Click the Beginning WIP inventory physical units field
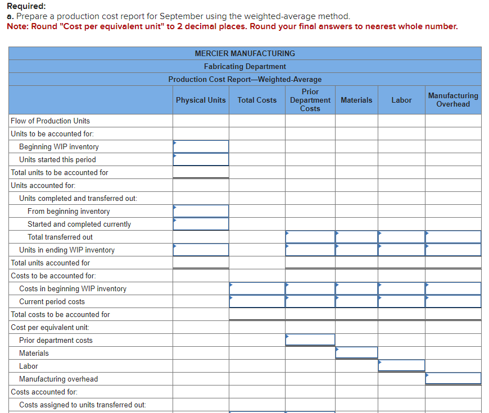The image size is (489, 413). click(x=201, y=146)
